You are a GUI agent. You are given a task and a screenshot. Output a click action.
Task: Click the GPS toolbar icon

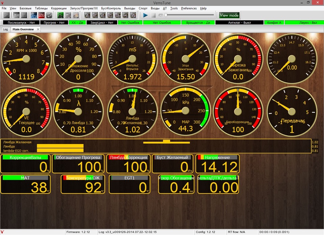pos(7,15)
